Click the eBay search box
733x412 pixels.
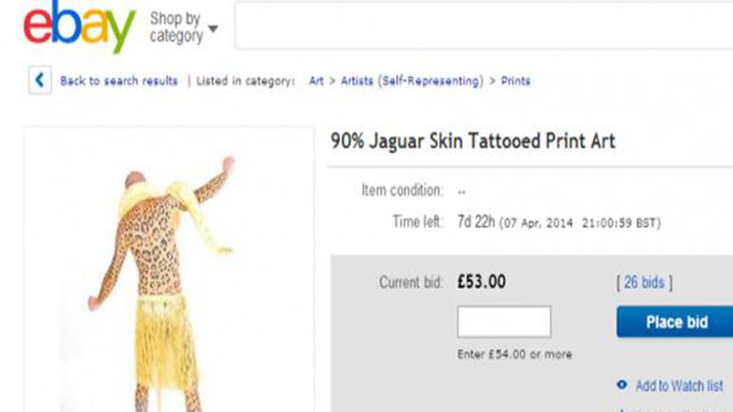(x=482, y=27)
